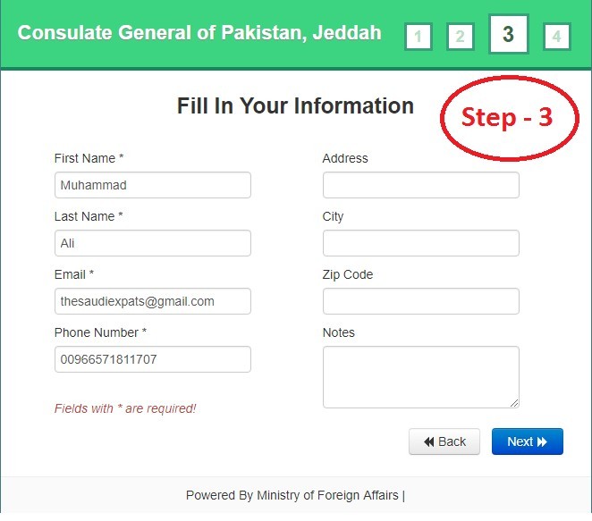592x521 pixels.
Task: Click Powered By Ministry of Foreign Affairs text
Action: pos(292,495)
